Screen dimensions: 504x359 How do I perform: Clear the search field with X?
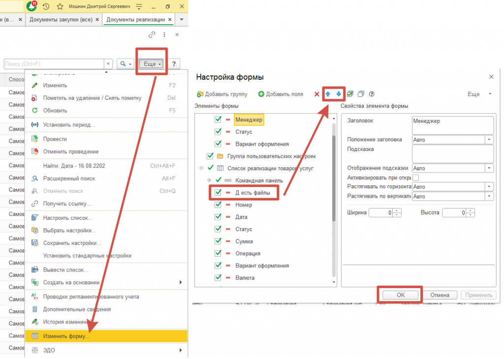[x=108, y=63]
